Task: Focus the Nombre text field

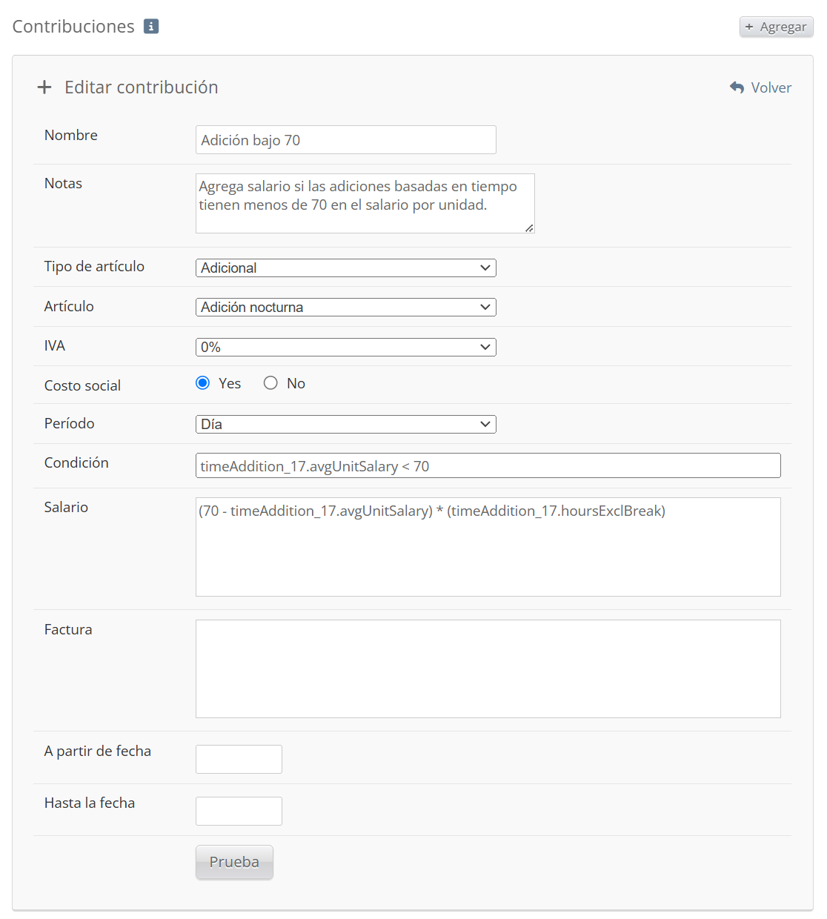Action: point(345,140)
